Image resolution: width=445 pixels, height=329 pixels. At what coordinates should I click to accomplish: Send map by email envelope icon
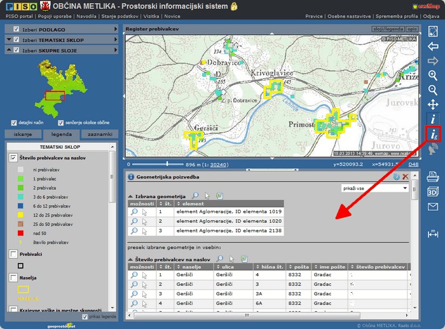[433, 206]
